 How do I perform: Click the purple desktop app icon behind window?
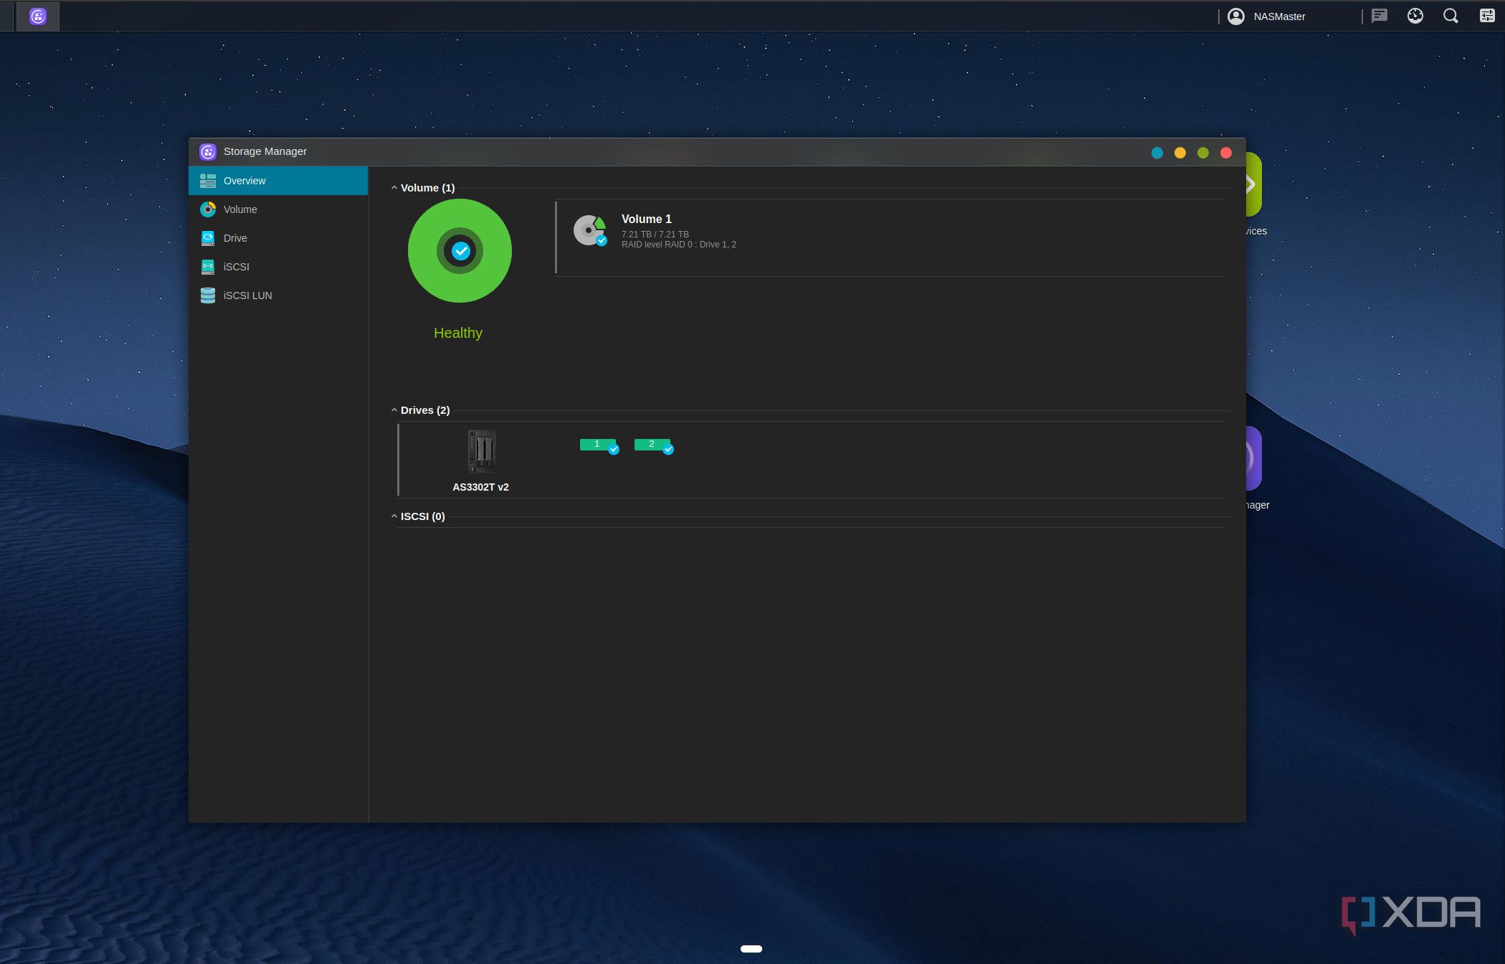click(1253, 459)
